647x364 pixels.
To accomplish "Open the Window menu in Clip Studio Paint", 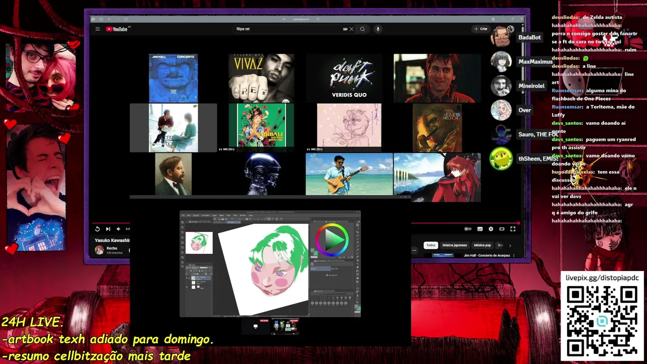I will [x=243, y=215].
